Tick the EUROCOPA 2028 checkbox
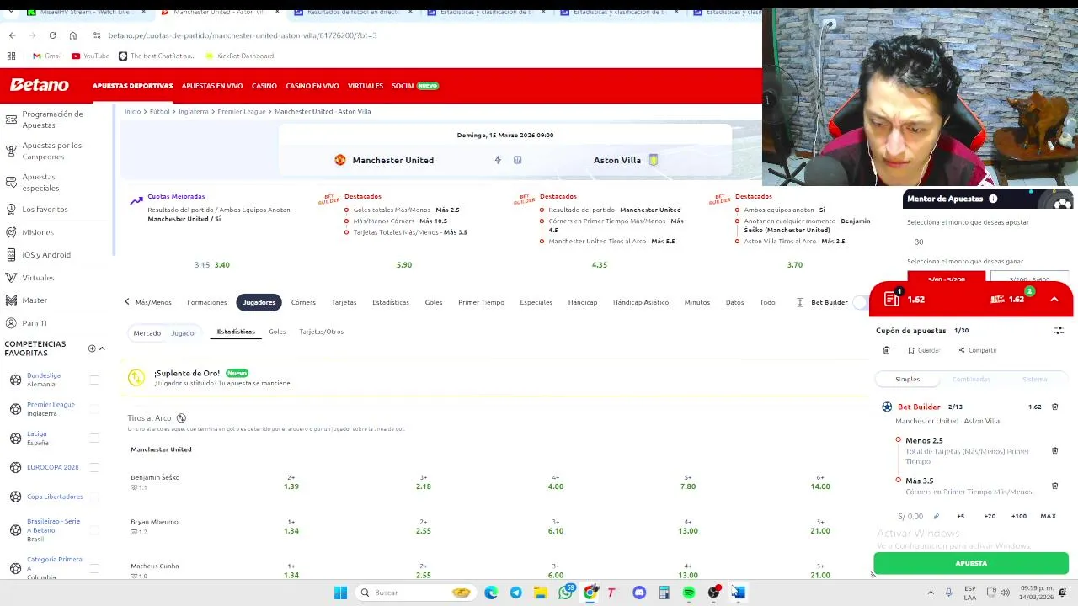 pos(94,467)
